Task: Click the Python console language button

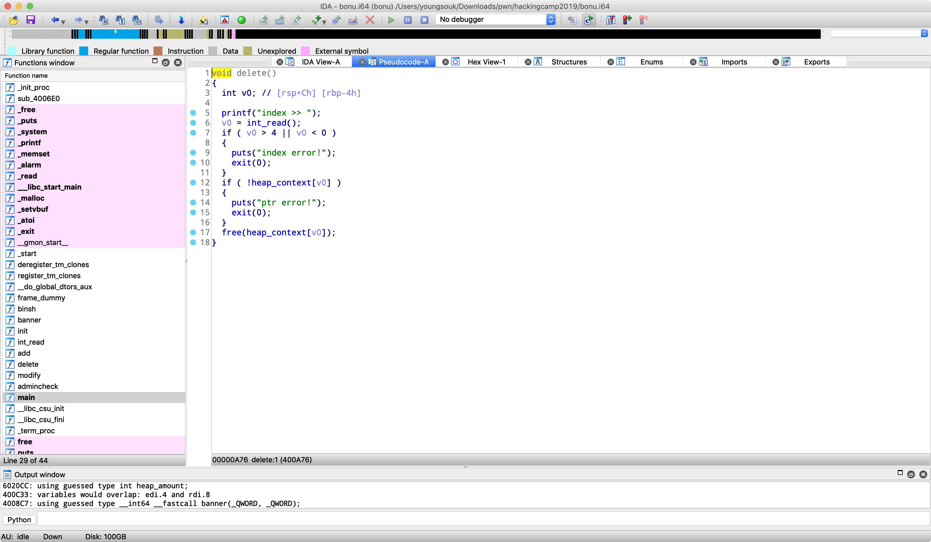Action: point(19,520)
